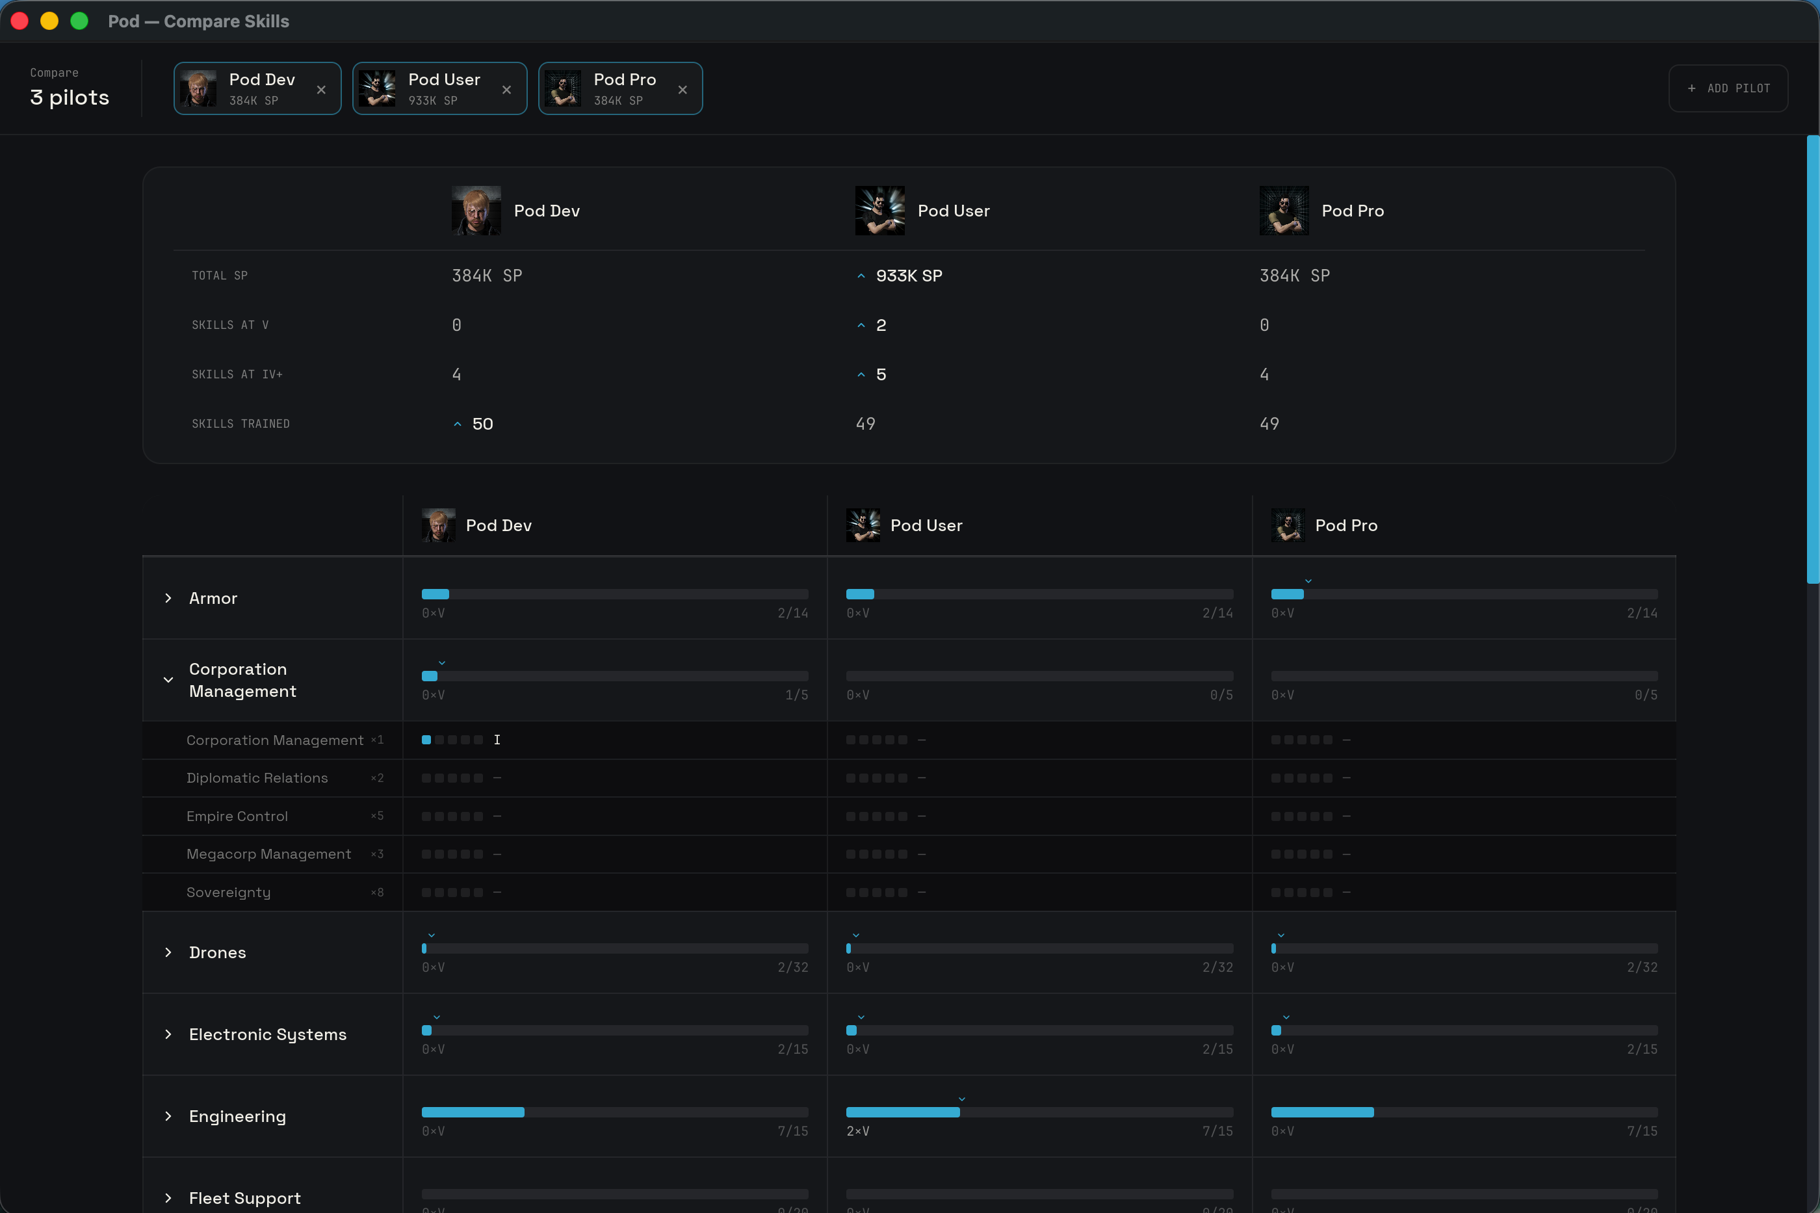Click Pod User avatar in top chip
This screenshot has height=1213, width=1820.
tap(378, 88)
